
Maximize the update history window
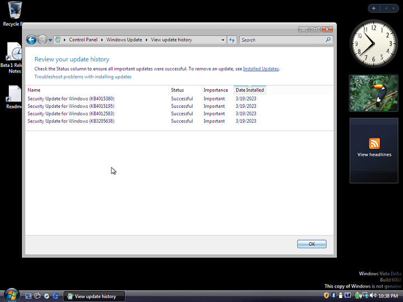click(315, 30)
